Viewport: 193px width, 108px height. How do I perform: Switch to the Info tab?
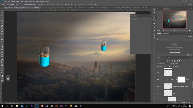click(x=139, y=16)
